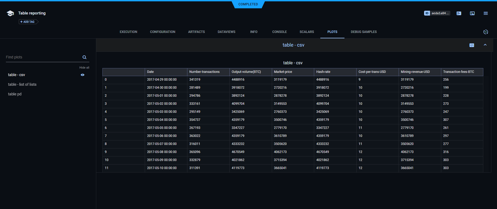
Task: Open the hamburger menu at top right
Action: (485, 13)
